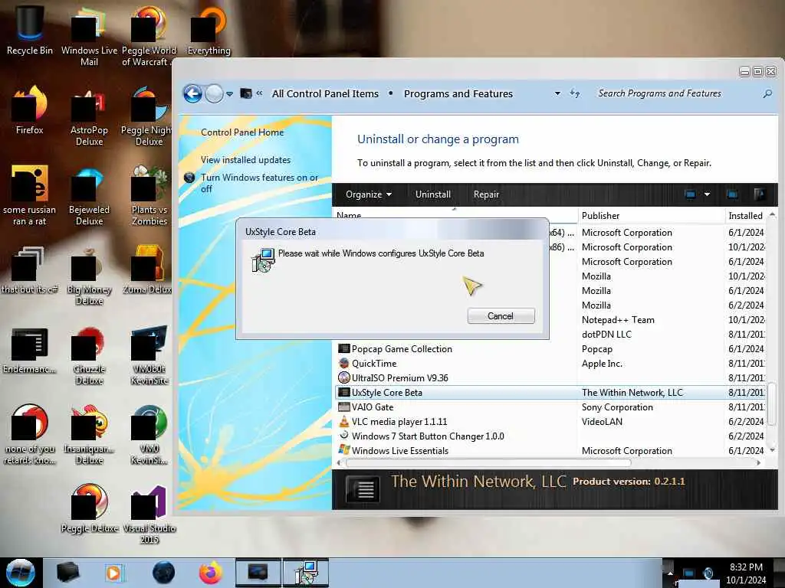The height and width of the screenshot is (588, 785).
Task: Select Chuzzle Deluxe desktop icon
Action: (89, 356)
